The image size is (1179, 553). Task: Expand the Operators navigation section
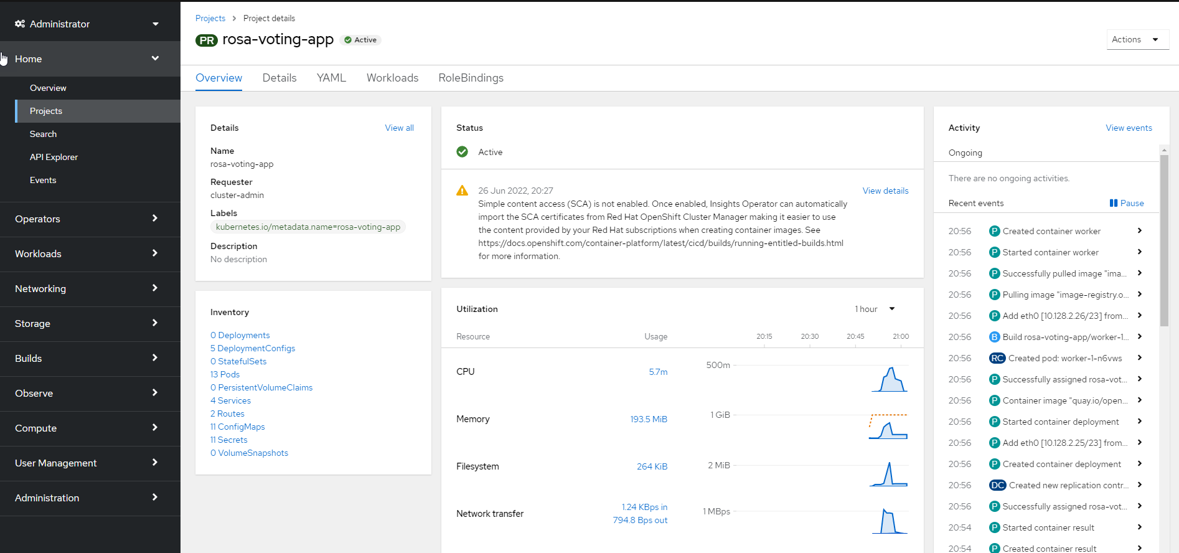tap(90, 219)
